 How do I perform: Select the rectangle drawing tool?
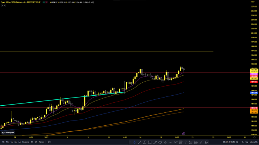pyautogui.click(x=150, y=142)
